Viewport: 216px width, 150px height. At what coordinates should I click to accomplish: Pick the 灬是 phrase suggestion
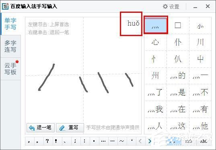[178, 92]
